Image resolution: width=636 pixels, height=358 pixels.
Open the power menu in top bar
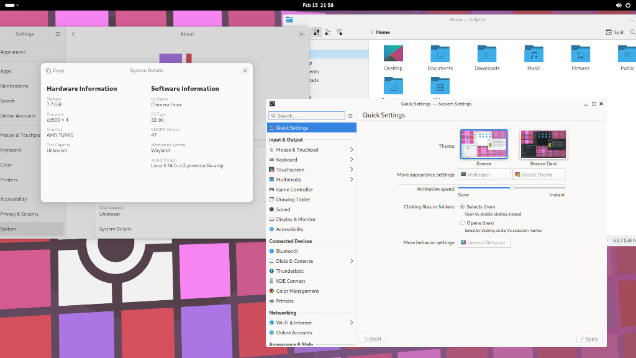[x=628, y=5]
